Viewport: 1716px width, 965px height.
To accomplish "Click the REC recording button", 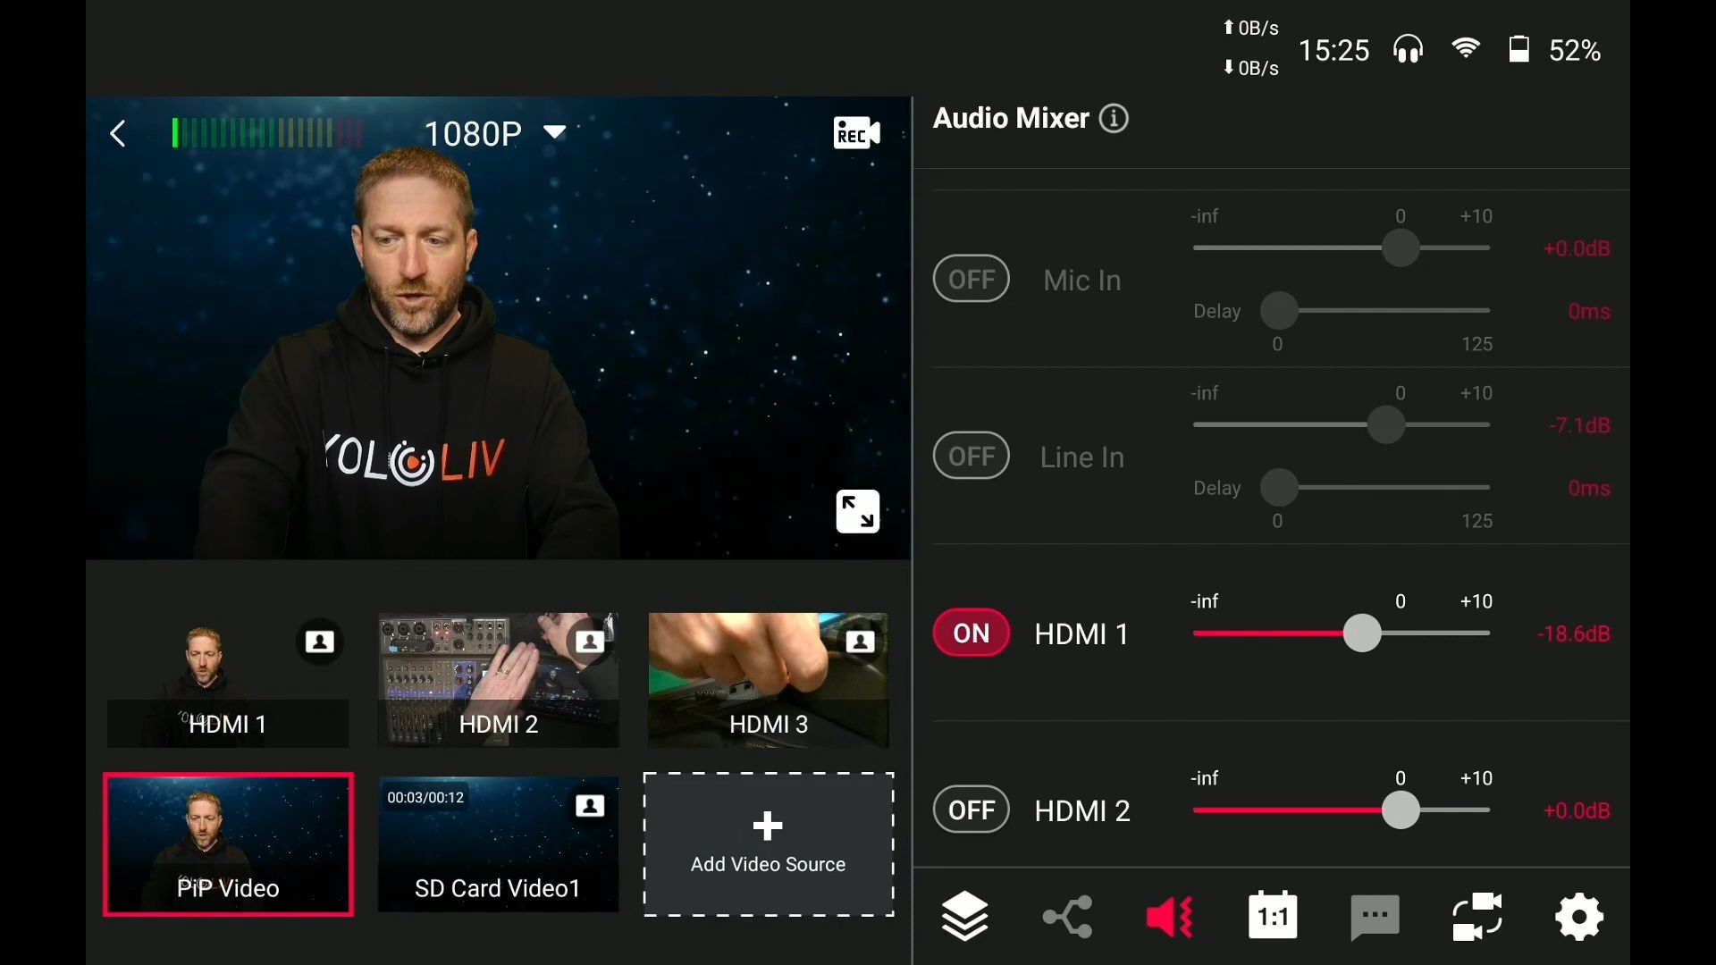I will click(855, 133).
